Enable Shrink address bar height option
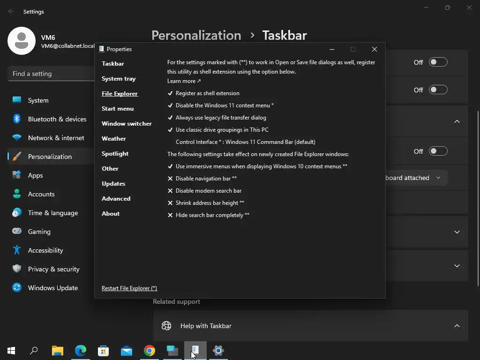The image size is (480, 360). [206, 203]
